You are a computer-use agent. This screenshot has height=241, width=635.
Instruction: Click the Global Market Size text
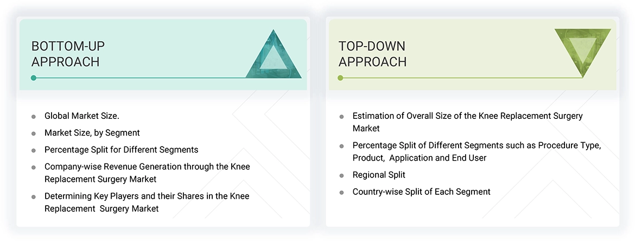coord(81,116)
